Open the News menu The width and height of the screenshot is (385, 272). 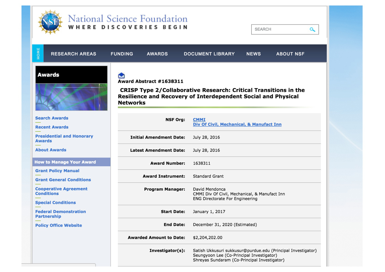tap(253, 54)
